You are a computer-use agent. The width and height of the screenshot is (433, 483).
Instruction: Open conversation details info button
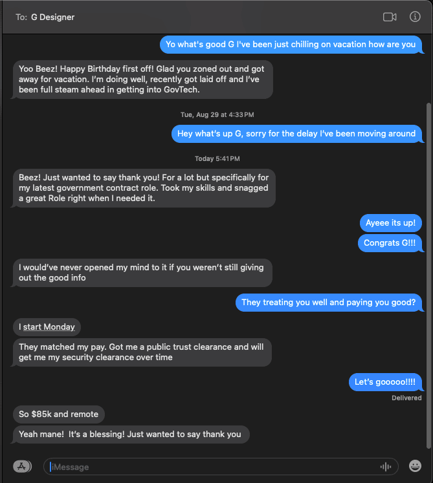pos(415,17)
